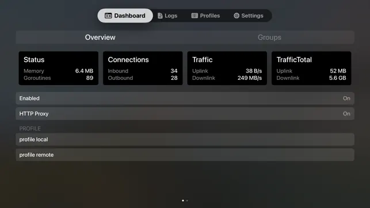The height and width of the screenshot is (208, 370).
Task: Click the Outbound label
Action: point(120,78)
